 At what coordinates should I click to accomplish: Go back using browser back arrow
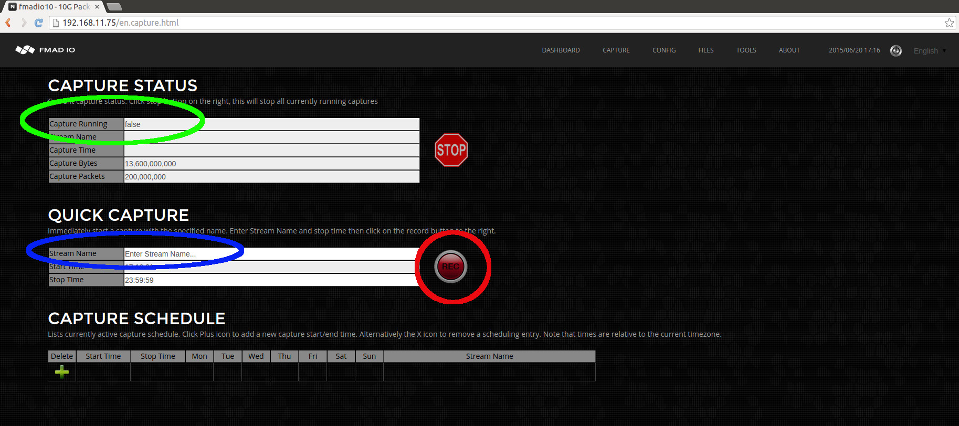tap(8, 23)
